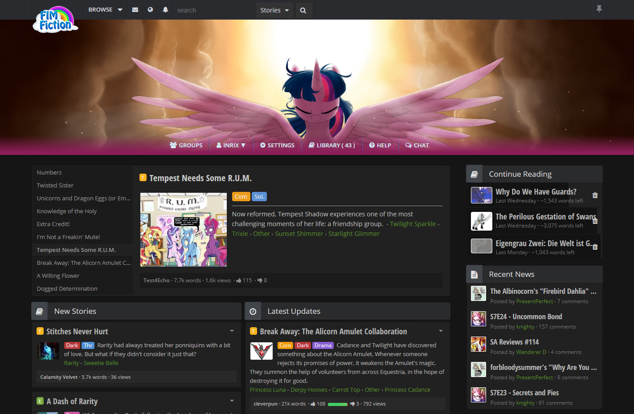This screenshot has height=414, width=634.
Task: Open the notifications bell icon
Action: 165,10
